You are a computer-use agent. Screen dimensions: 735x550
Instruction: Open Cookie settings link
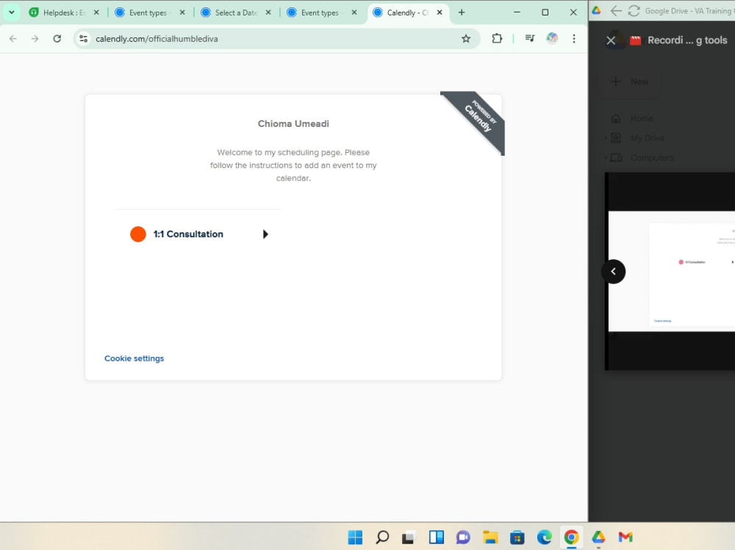pyautogui.click(x=134, y=358)
